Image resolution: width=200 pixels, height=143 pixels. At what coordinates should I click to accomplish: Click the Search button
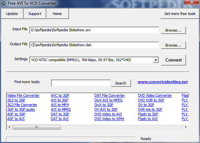pyautogui.click(x=121, y=83)
